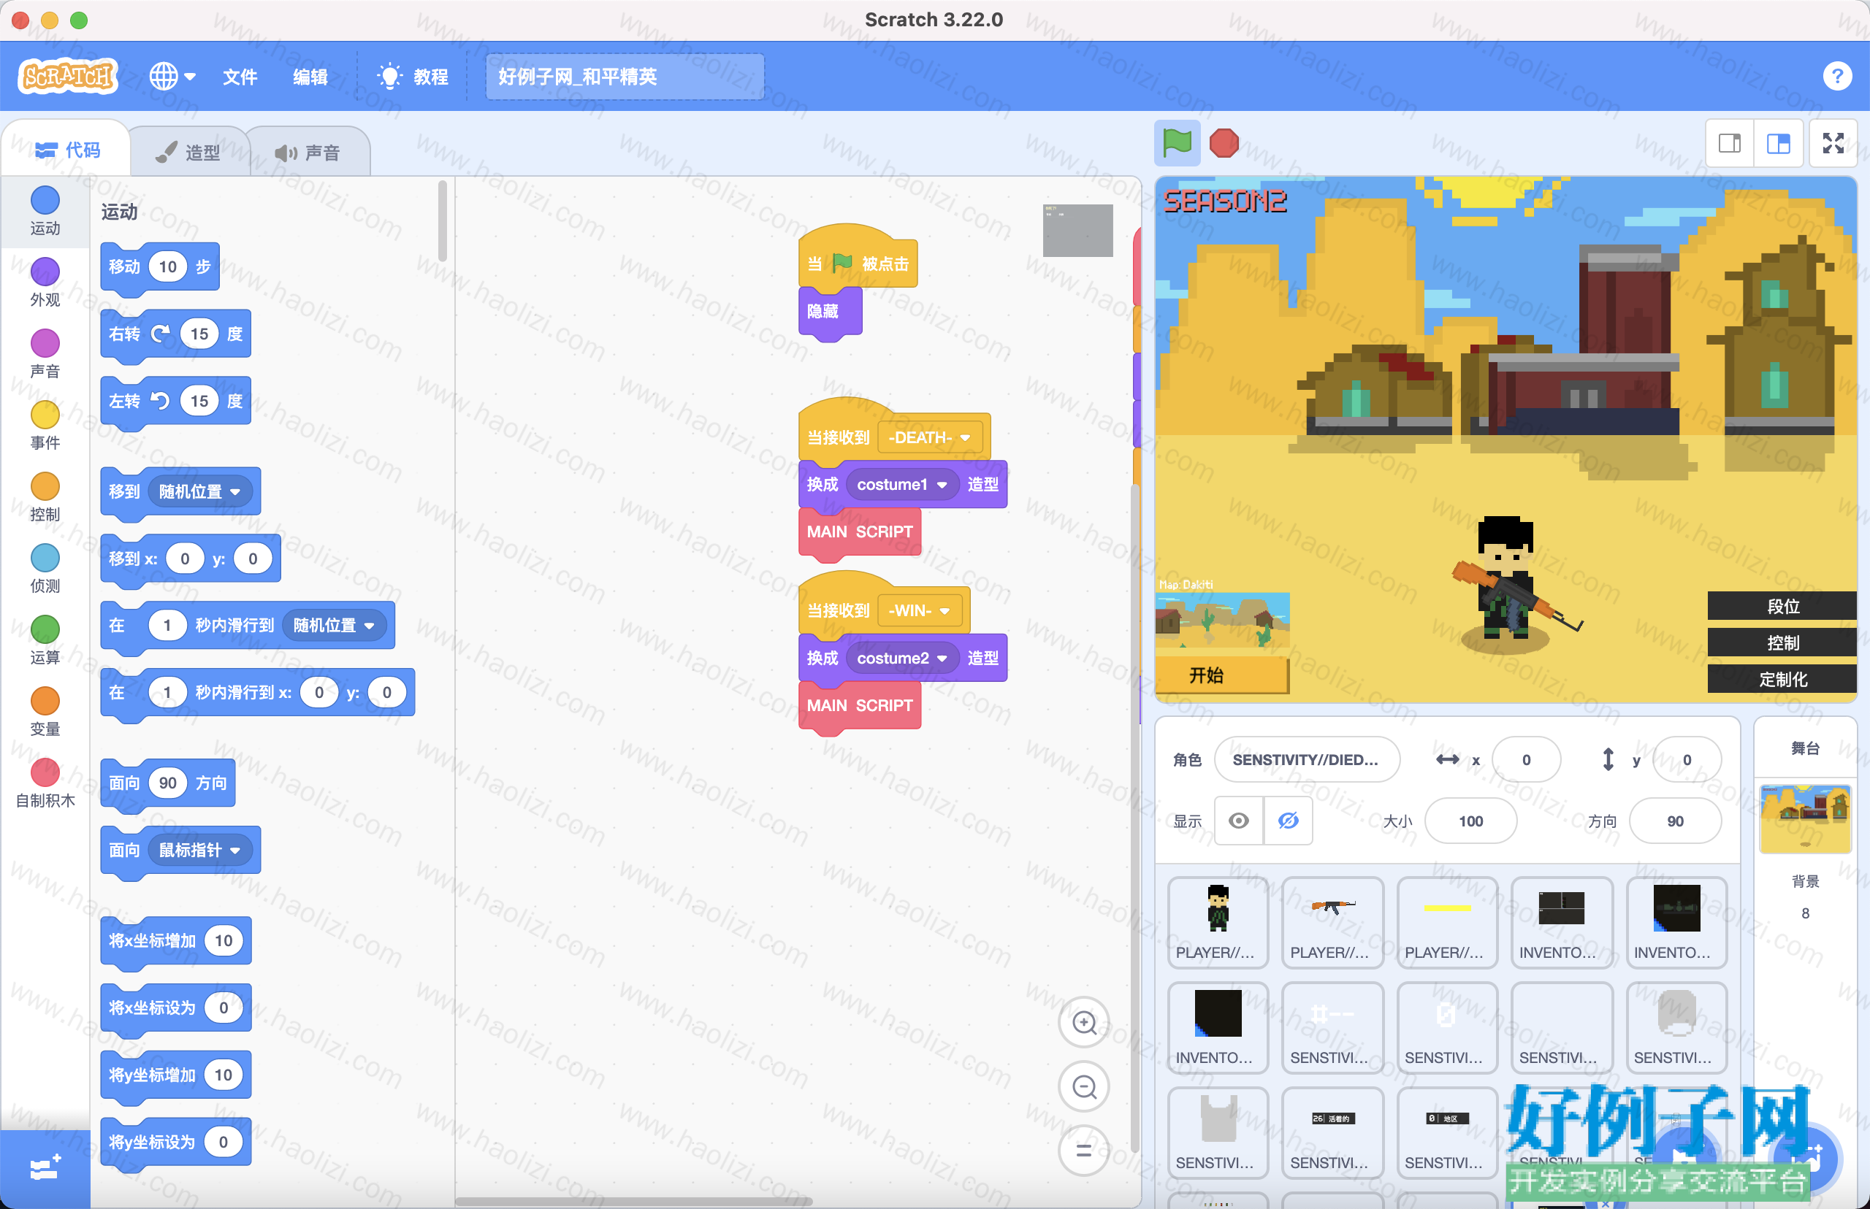Click the 定制化 button on stage
The width and height of the screenshot is (1870, 1209).
[1782, 680]
